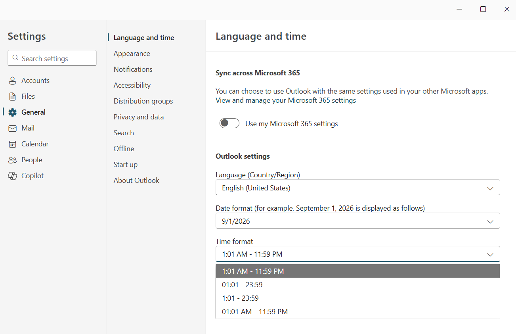Click the magnifier in the search settings box
This screenshot has height=334, width=516.
tap(15, 58)
